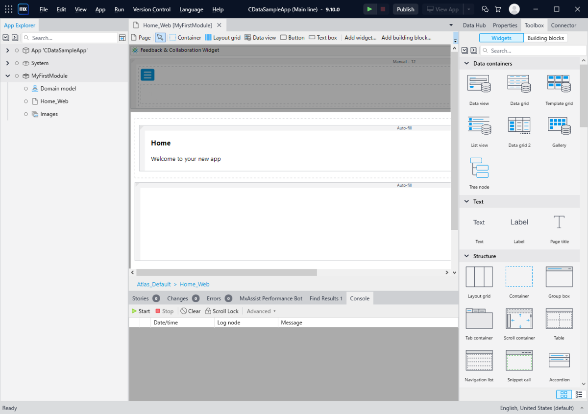Collapse the MyFirstModule tree node

(7, 76)
